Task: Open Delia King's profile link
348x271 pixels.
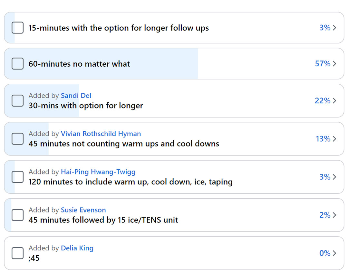Action: point(77,248)
